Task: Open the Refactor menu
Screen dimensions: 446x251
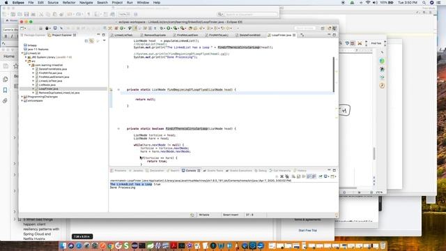Action: 69,3
